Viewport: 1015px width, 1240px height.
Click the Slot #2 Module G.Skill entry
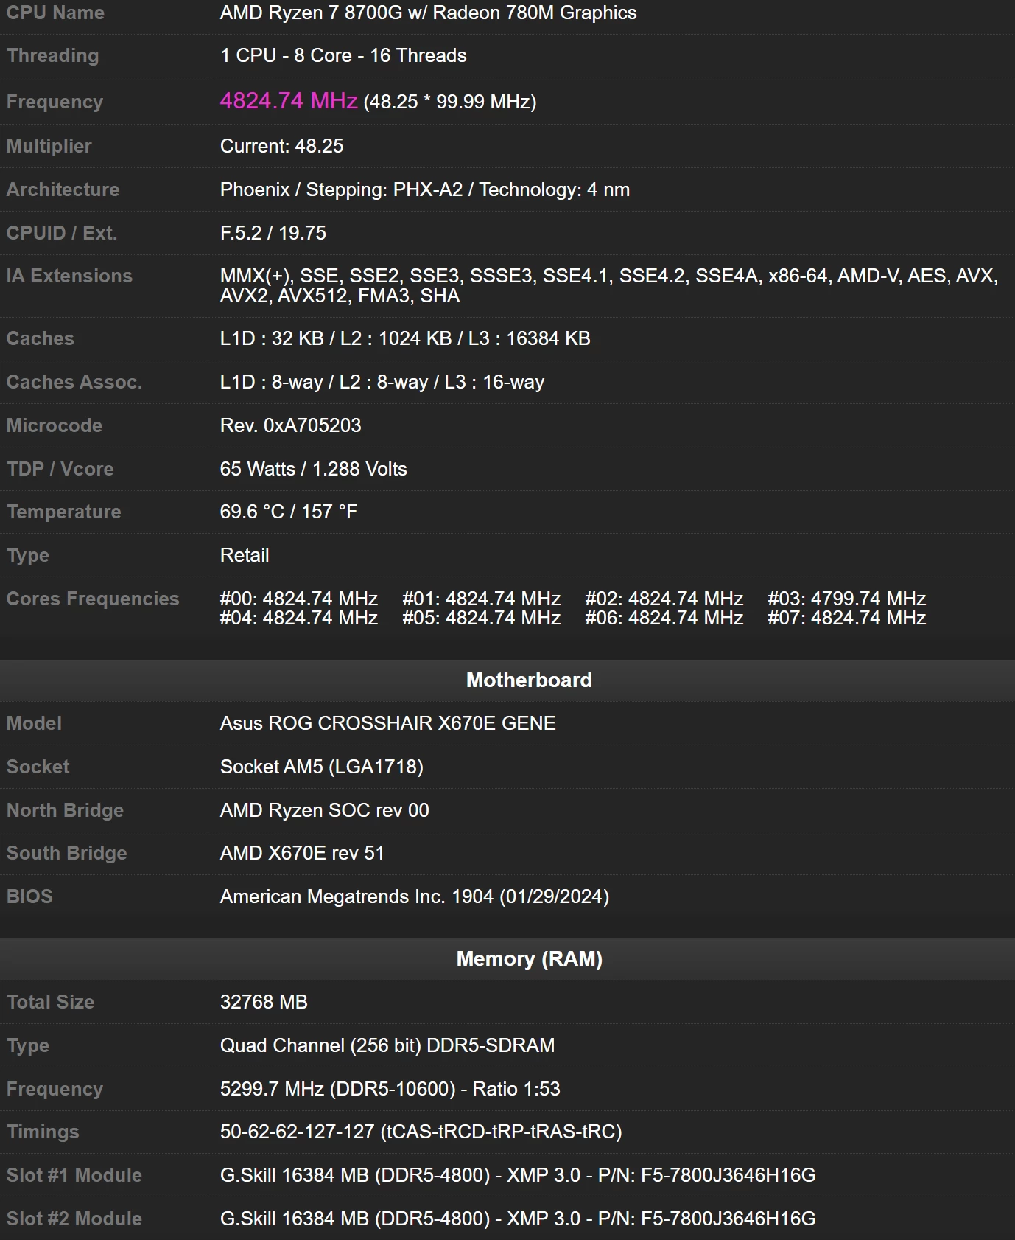coord(517,1219)
